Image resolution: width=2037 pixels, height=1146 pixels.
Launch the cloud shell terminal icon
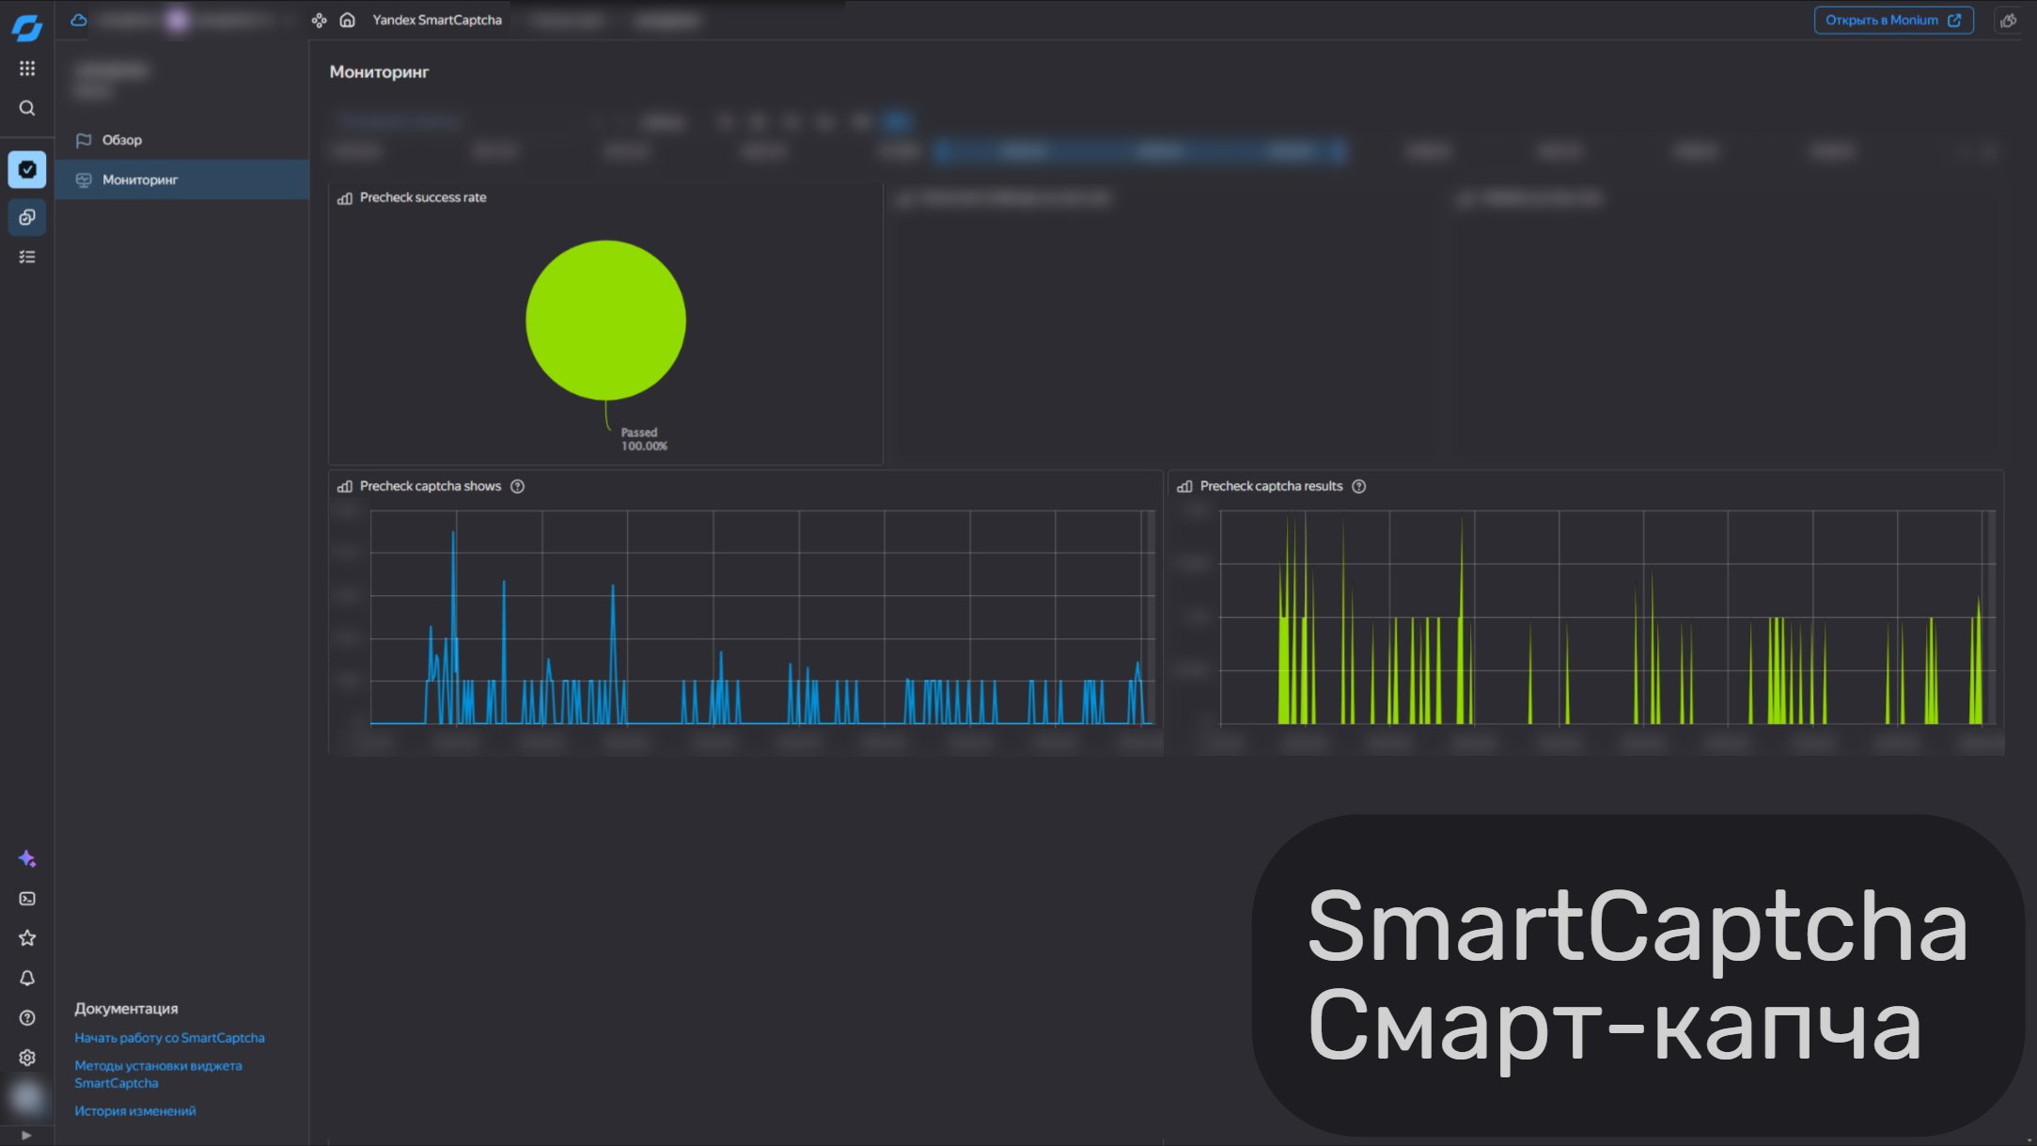pyautogui.click(x=27, y=899)
